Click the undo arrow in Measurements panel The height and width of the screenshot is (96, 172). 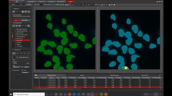point(21,53)
